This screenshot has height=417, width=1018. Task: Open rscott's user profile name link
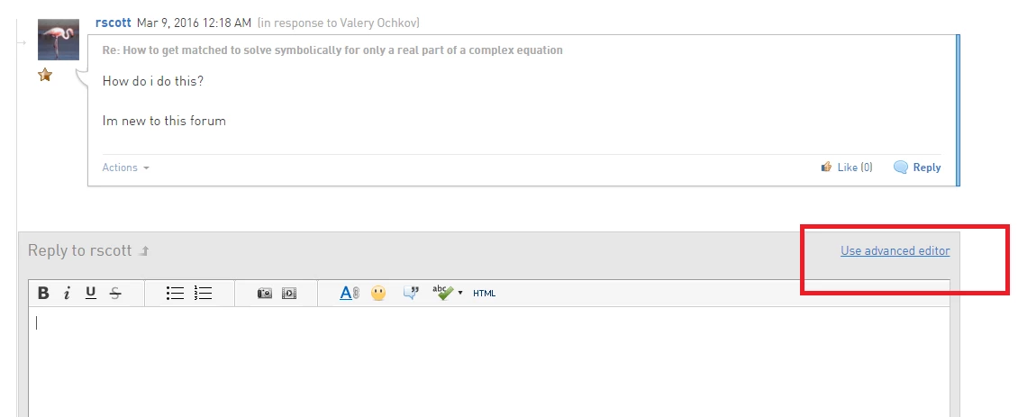(x=113, y=23)
